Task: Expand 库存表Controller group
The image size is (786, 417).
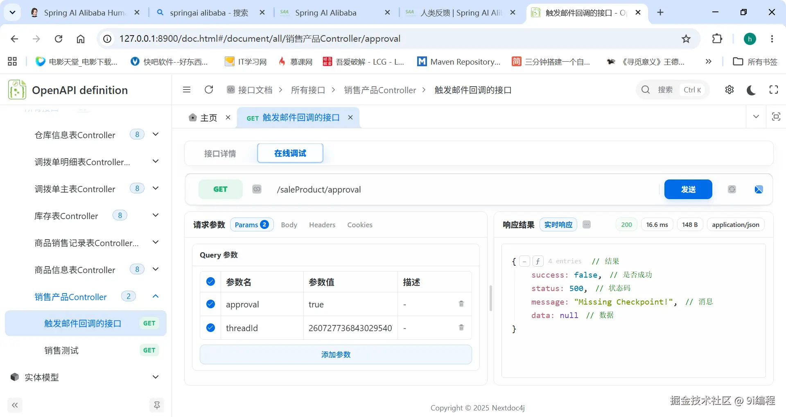Action: click(x=156, y=215)
